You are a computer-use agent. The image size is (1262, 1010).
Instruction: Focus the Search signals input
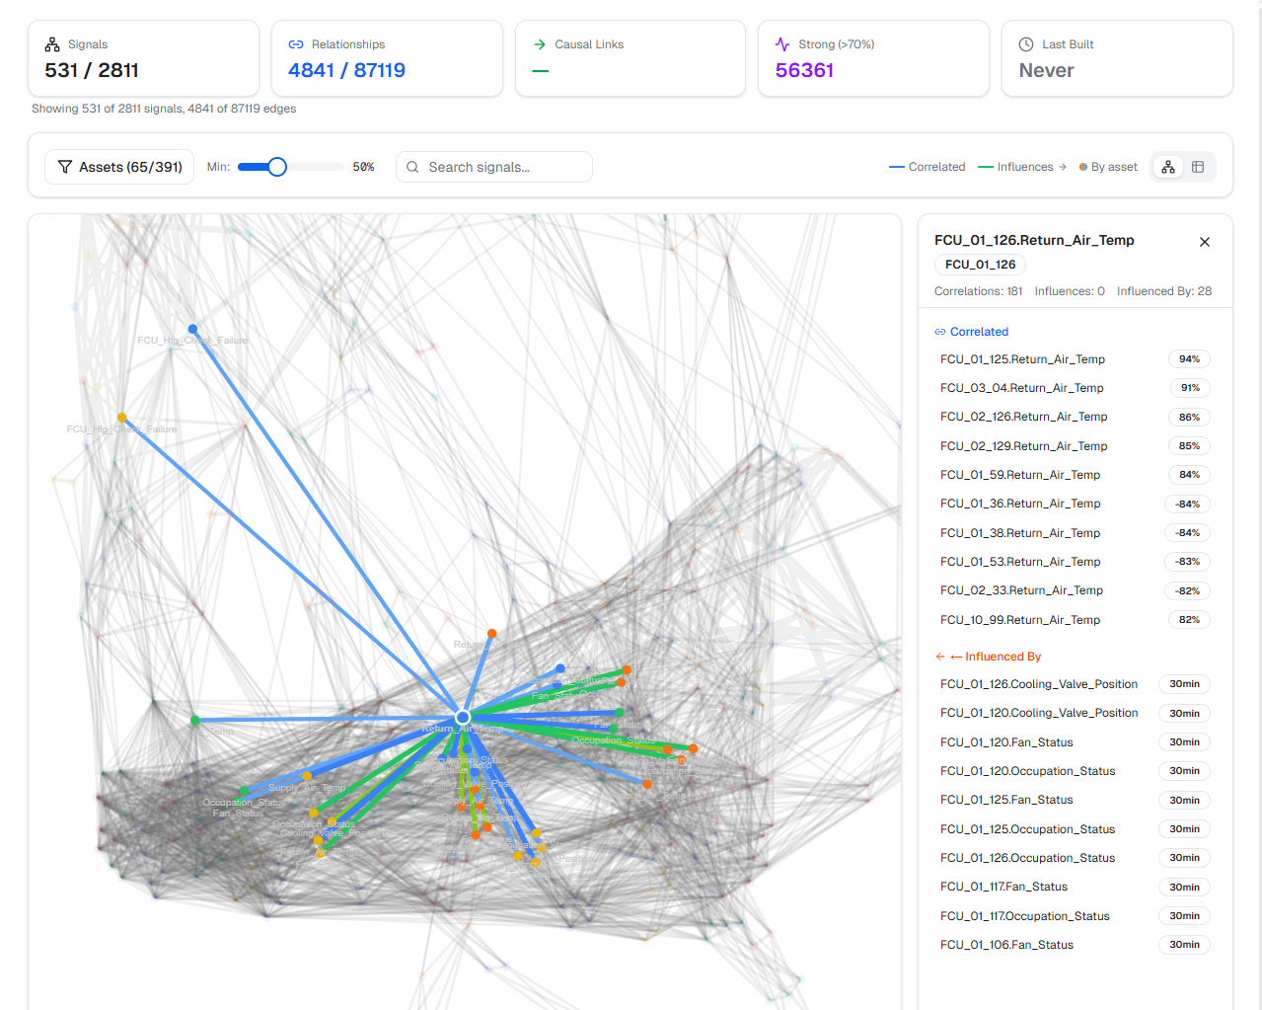click(504, 167)
